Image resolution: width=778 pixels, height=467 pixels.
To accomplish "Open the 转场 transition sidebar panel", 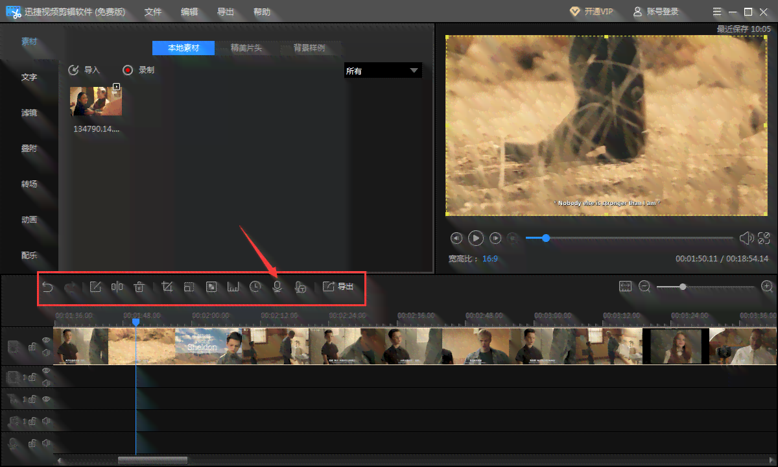I will click(29, 184).
